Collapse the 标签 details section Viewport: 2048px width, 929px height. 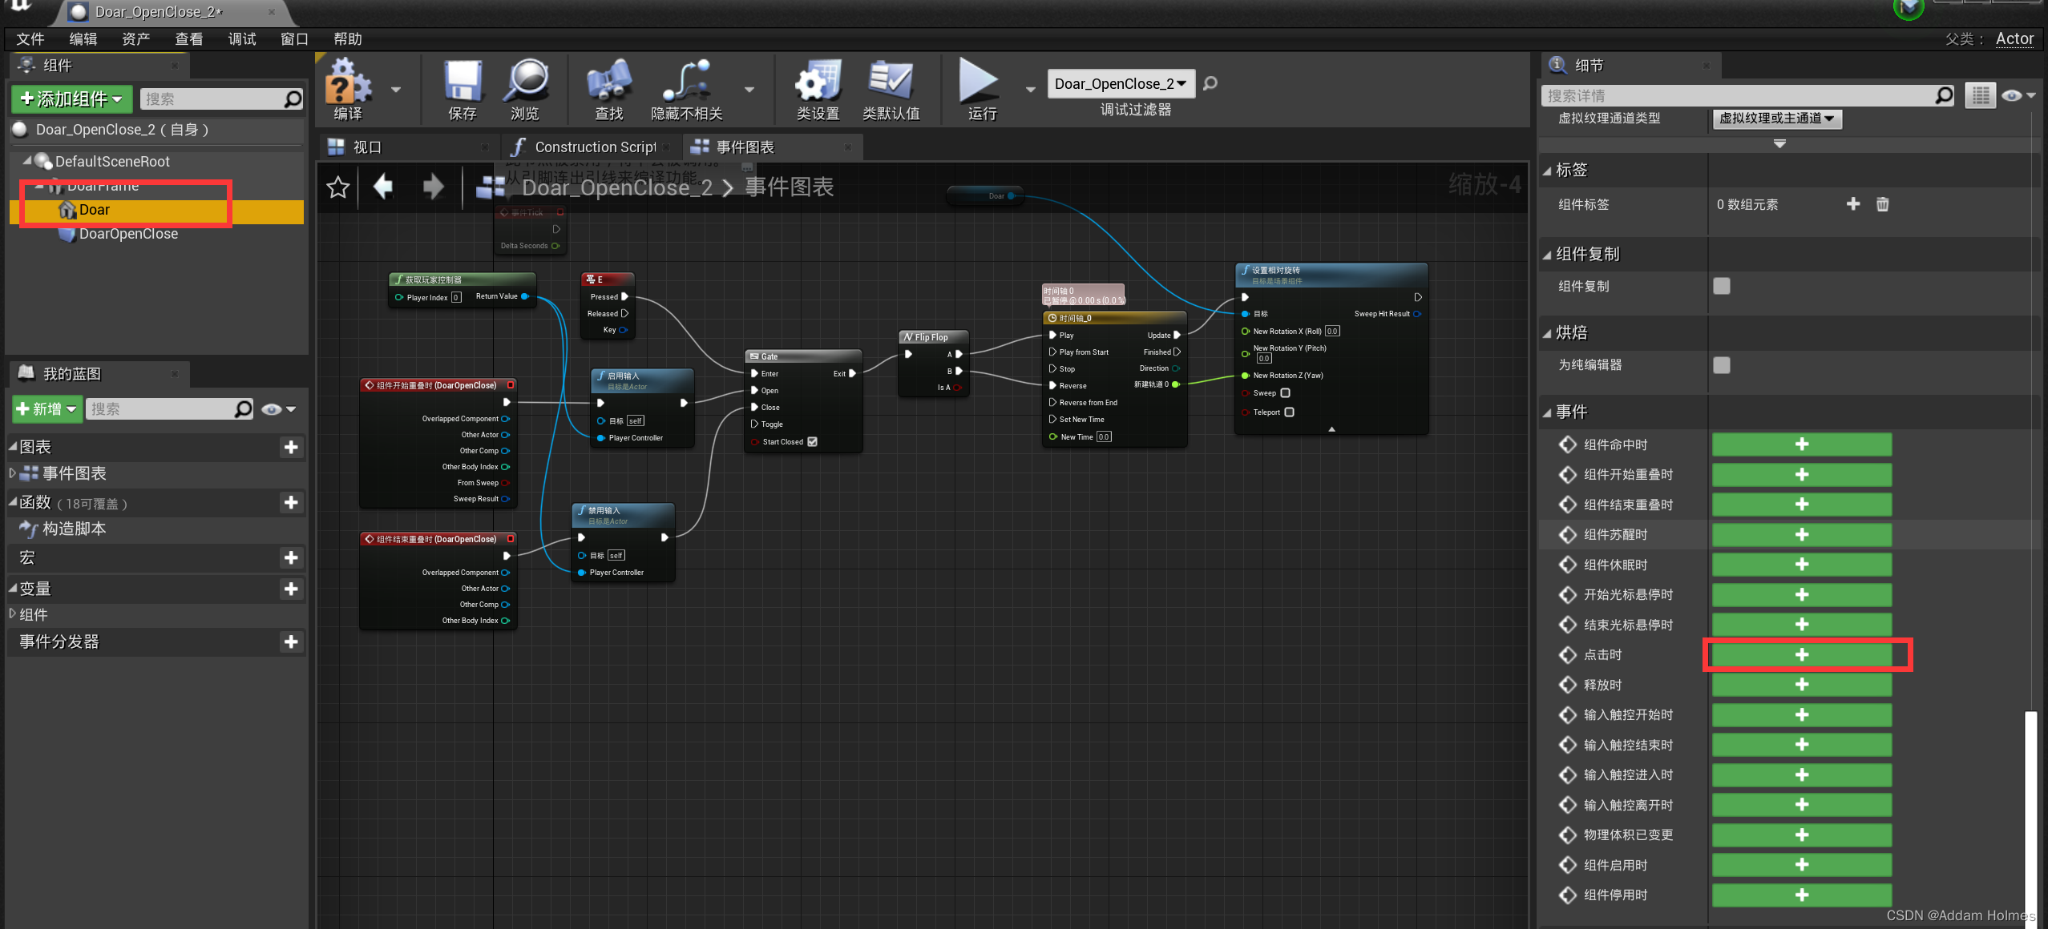pos(1548,171)
